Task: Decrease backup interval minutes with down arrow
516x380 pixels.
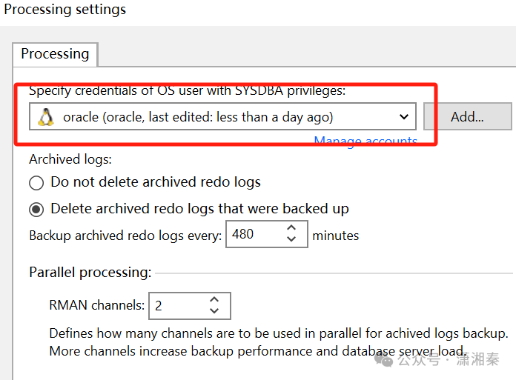Action: [x=291, y=240]
